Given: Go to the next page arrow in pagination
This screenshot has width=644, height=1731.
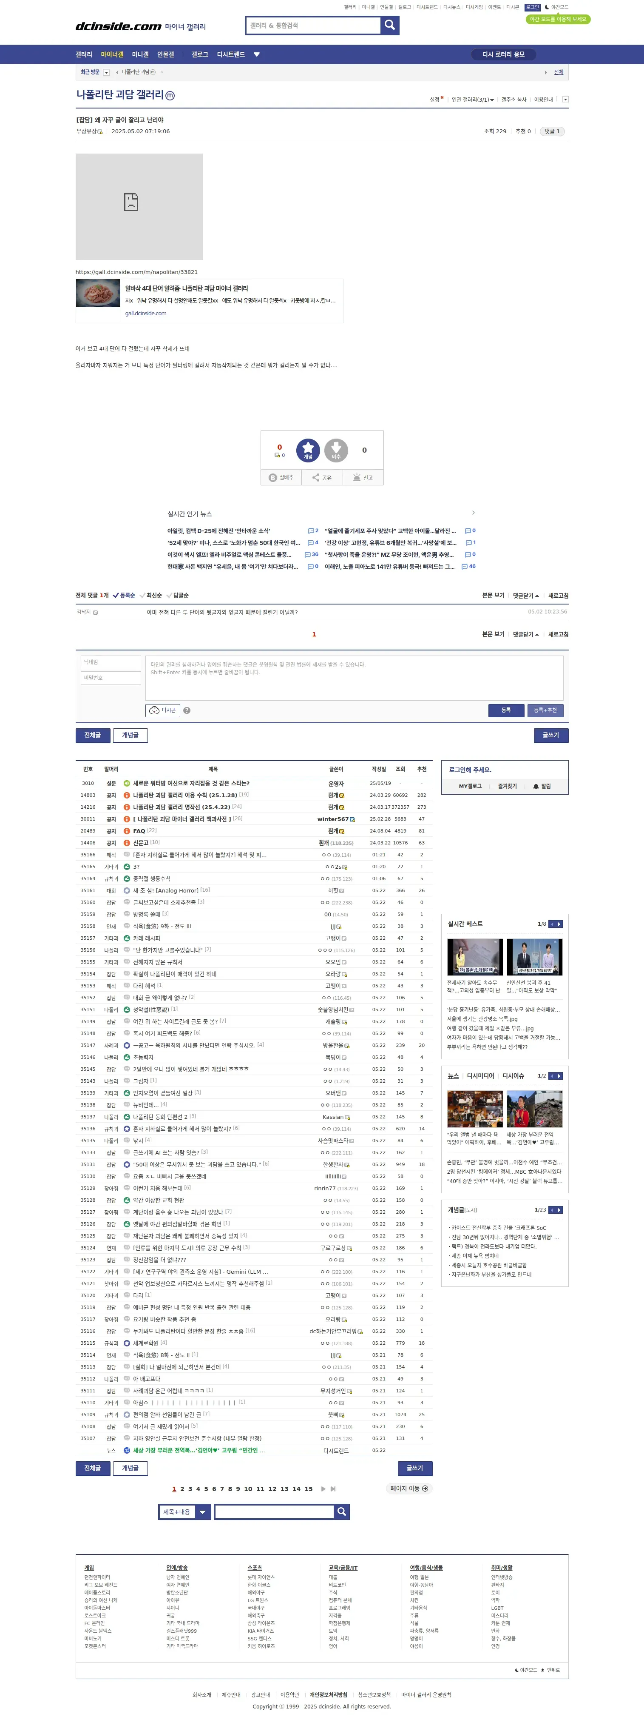Looking at the screenshot, I should (x=323, y=1489).
